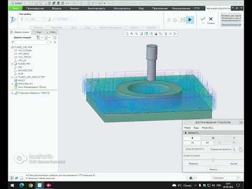Open the Приложения ribbon tab
The height and width of the screenshot is (189, 252).
pyautogui.click(x=160, y=8)
